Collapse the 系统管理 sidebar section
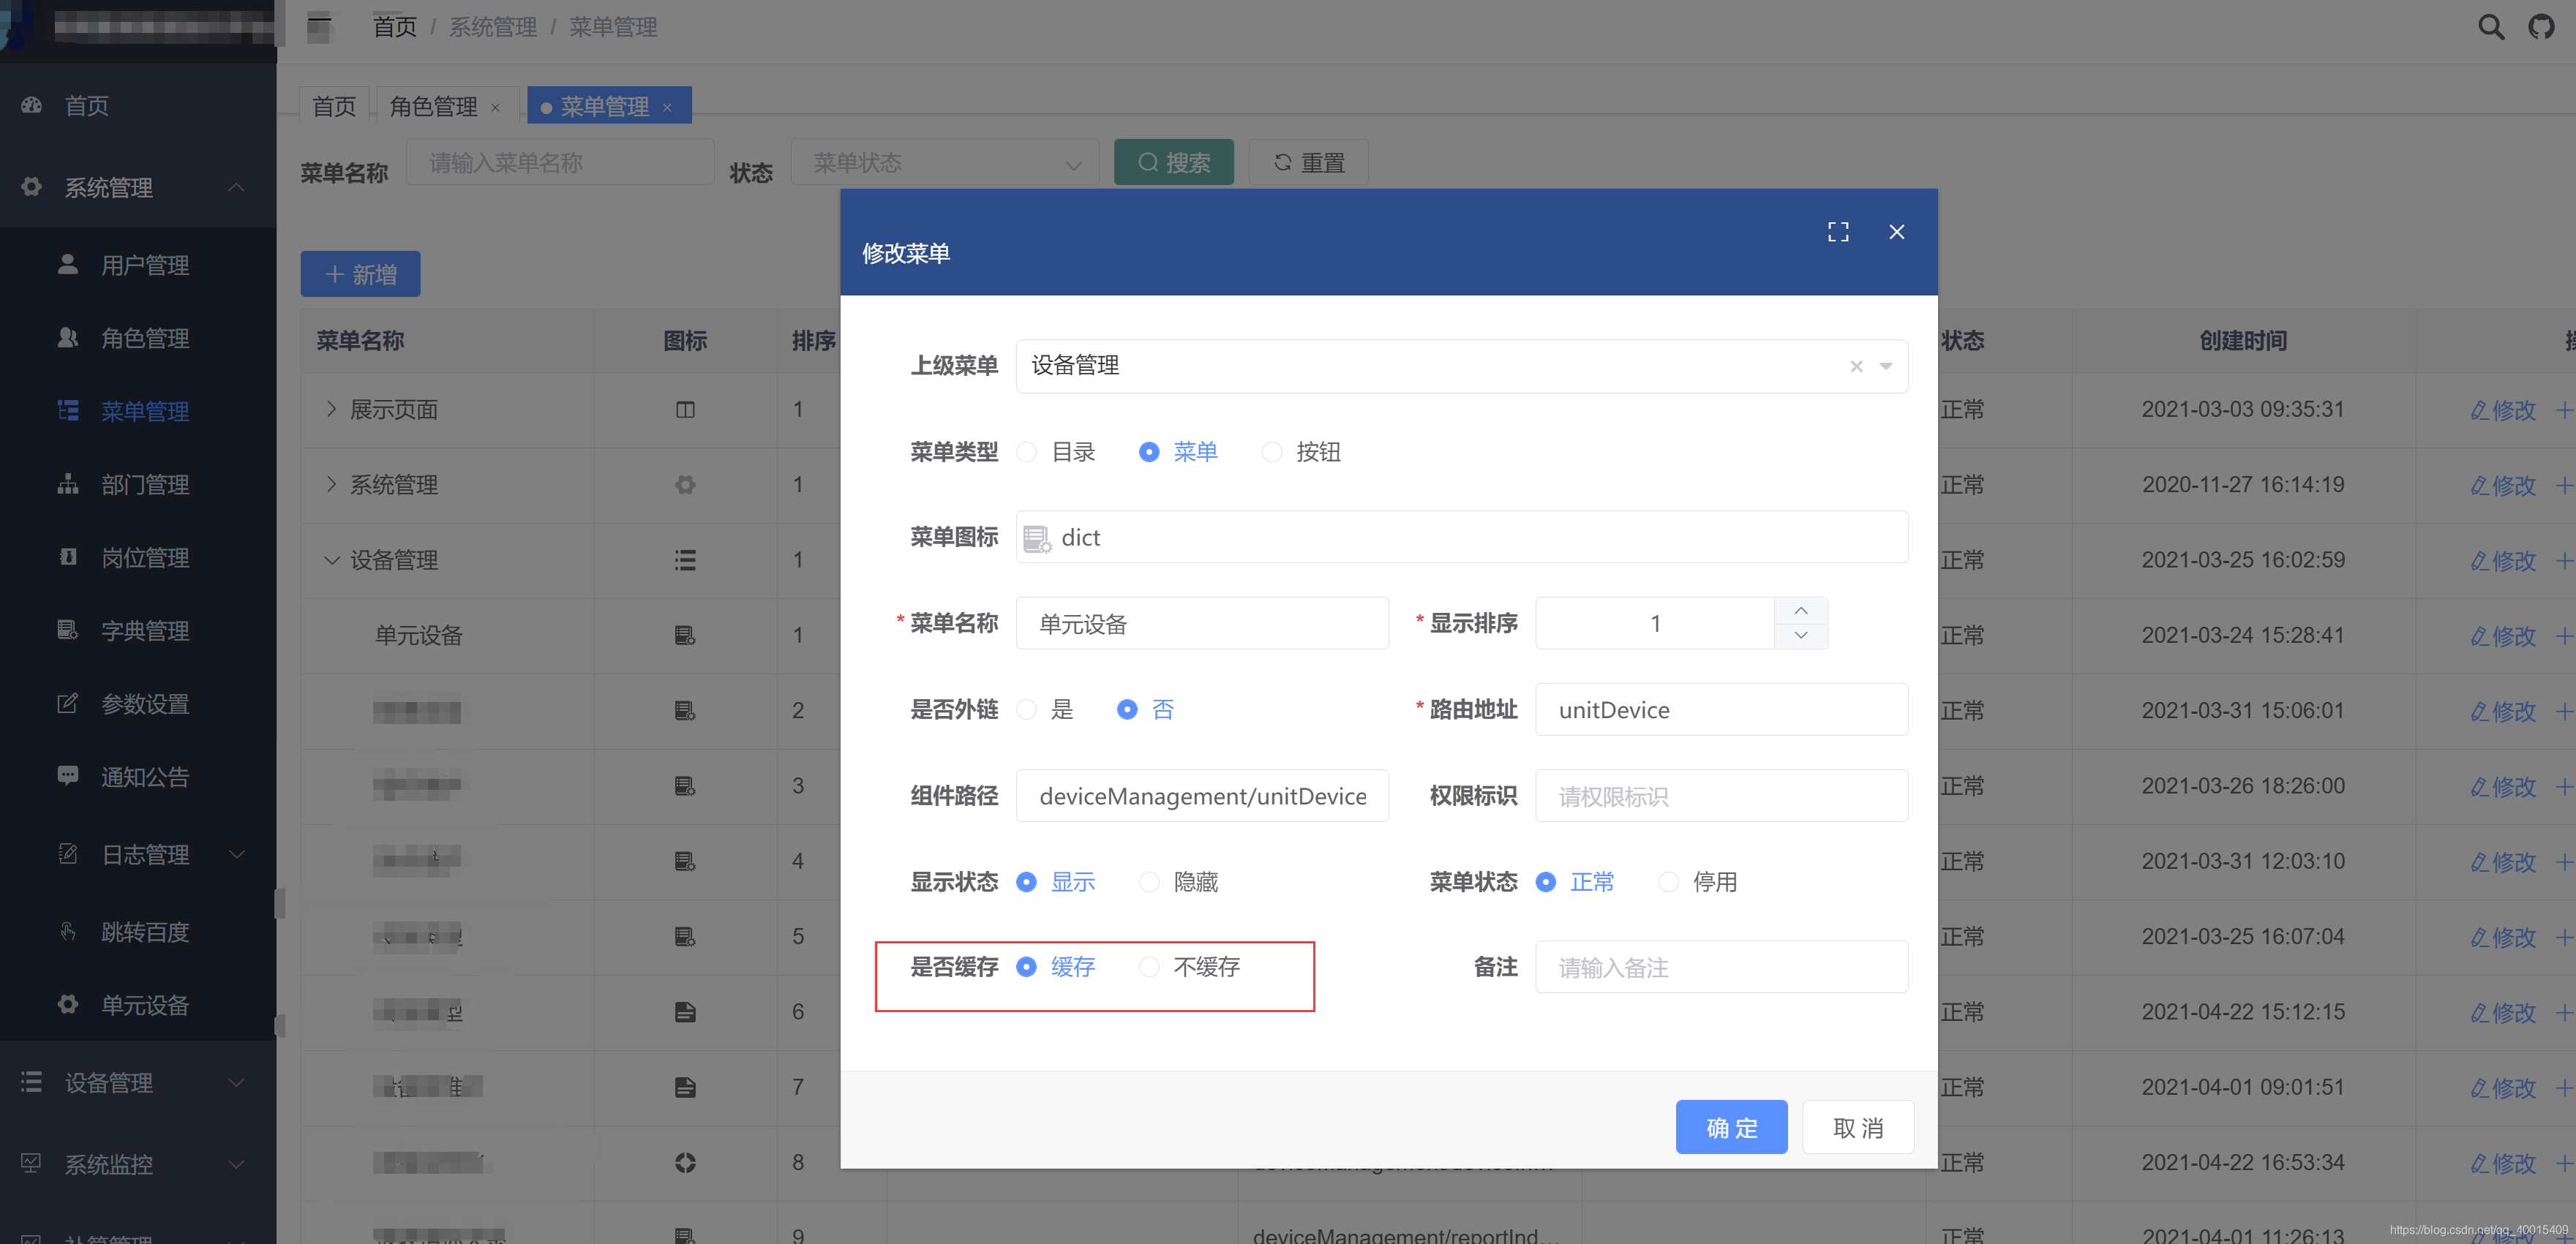This screenshot has width=2576, height=1244. coord(236,187)
